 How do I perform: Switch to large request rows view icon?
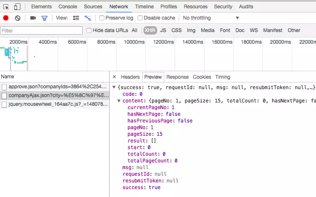(x=76, y=18)
